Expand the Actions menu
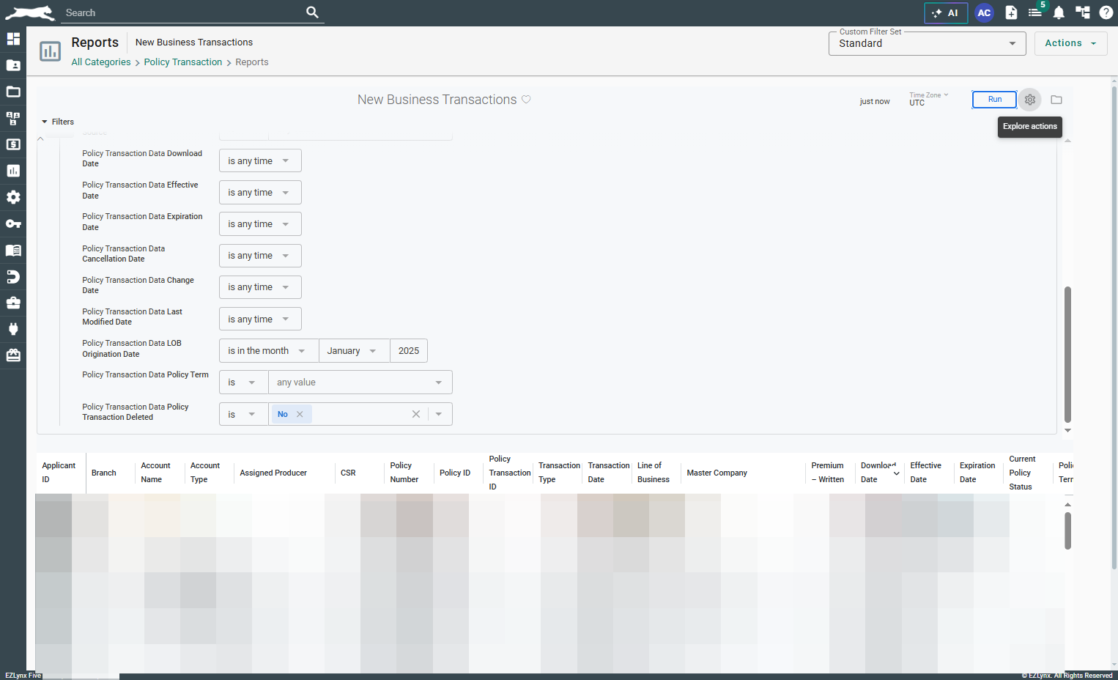 tap(1070, 43)
